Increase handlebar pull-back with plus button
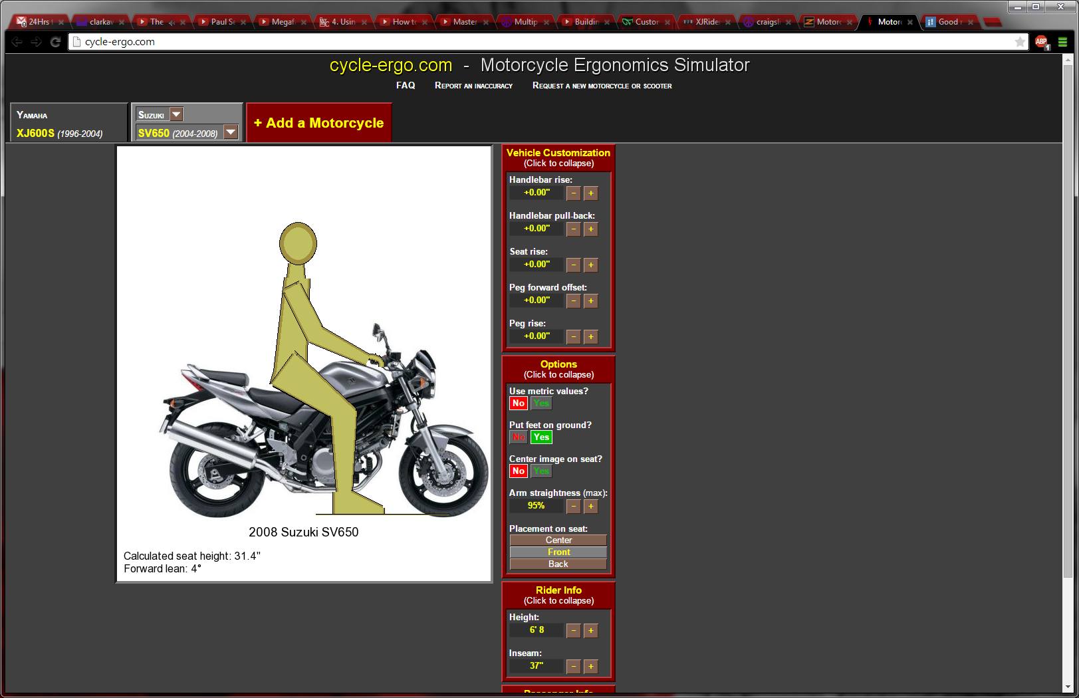 coord(591,229)
